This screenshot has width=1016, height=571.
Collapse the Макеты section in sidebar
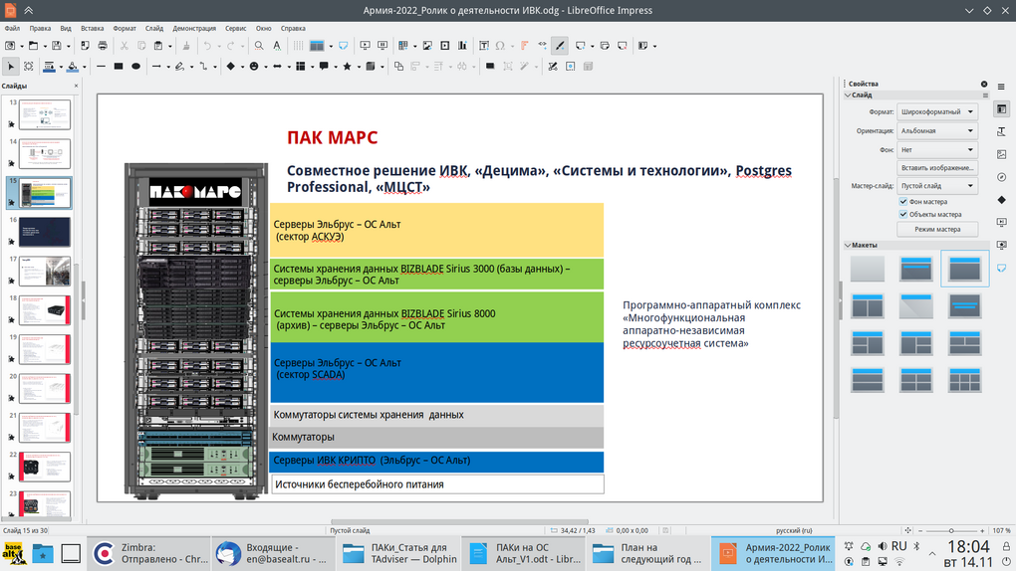(848, 246)
